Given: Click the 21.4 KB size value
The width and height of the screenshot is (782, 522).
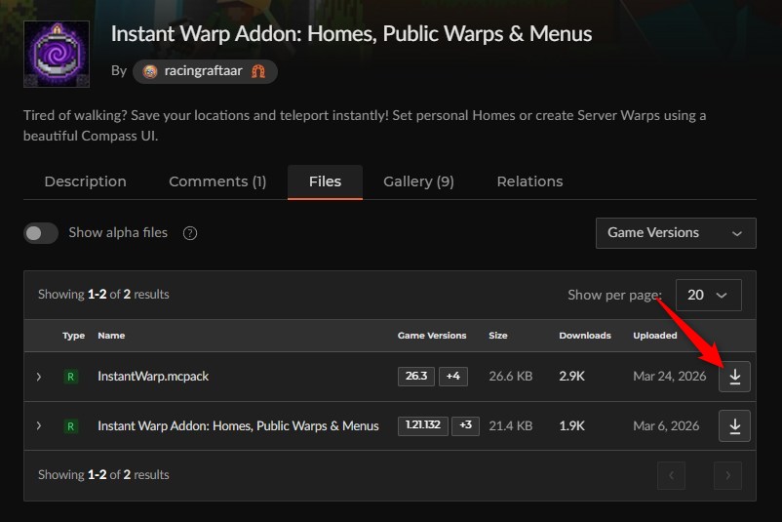Looking at the screenshot, I should click(511, 425).
